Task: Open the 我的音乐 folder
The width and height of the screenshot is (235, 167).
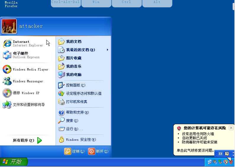Action: click(83, 66)
